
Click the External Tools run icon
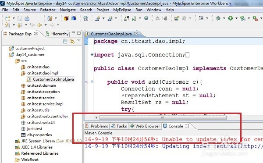(255, 18)
